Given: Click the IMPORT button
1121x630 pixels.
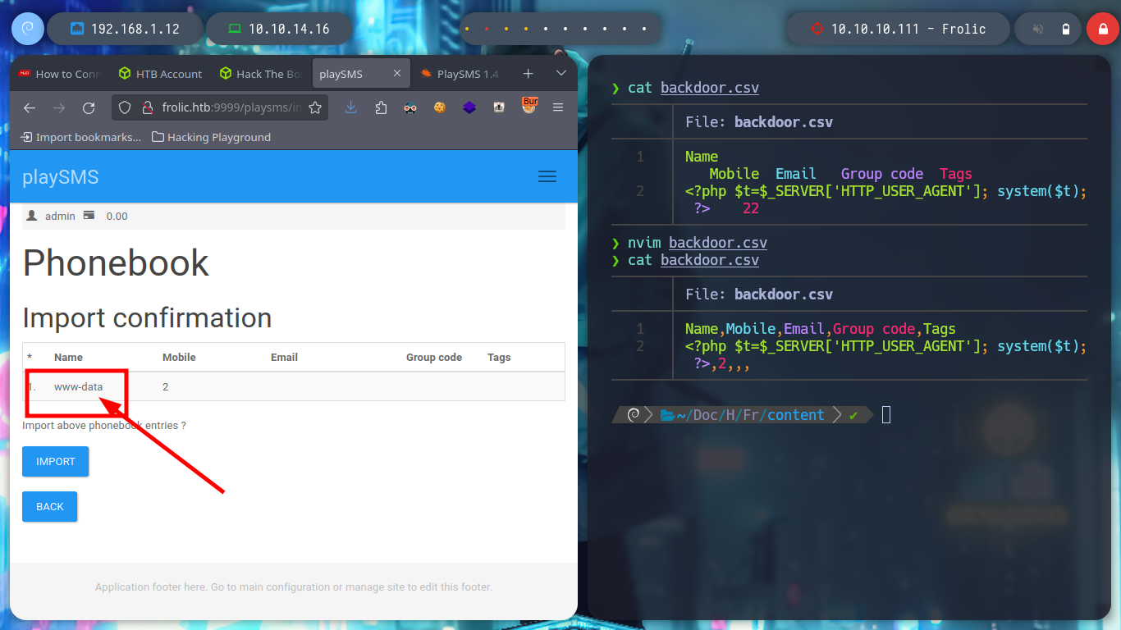Looking at the screenshot, I should (x=56, y=462).
